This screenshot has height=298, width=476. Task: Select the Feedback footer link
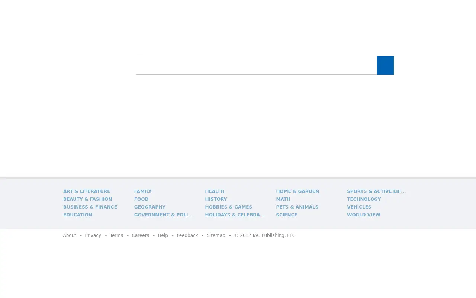pos(187,235)
